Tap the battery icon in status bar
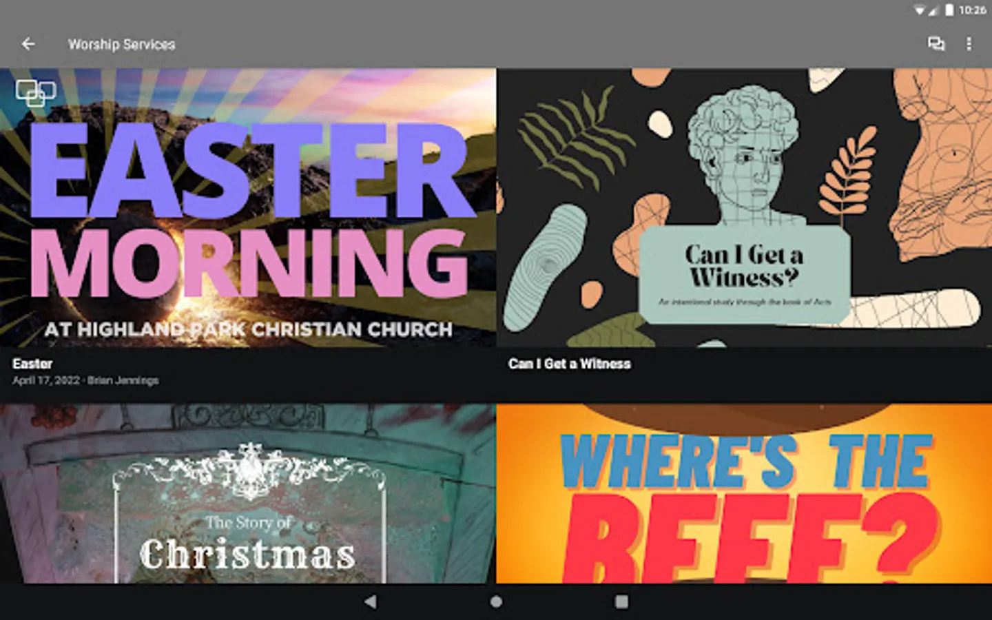Screen dimensions: 992x620 [x=949, y=10]
